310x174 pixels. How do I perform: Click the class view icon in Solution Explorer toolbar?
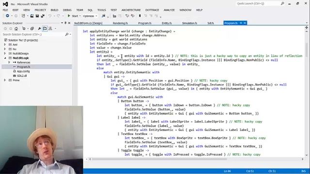(x=50, y=29)
